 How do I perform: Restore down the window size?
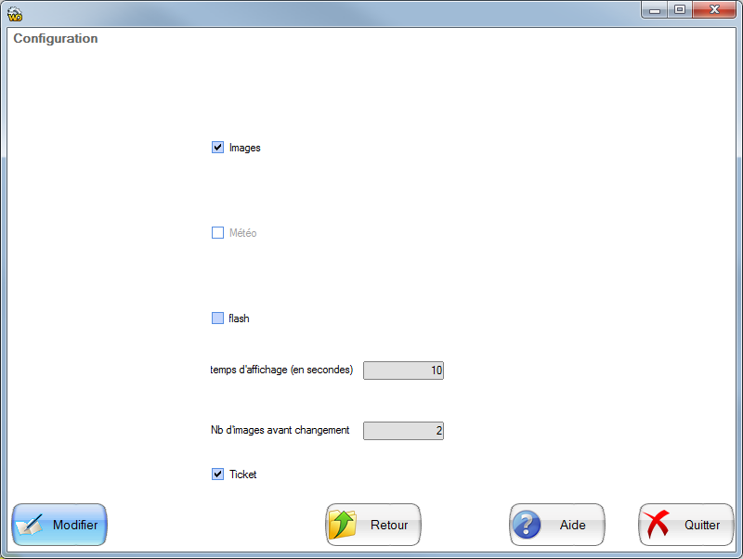coord(680,9)
